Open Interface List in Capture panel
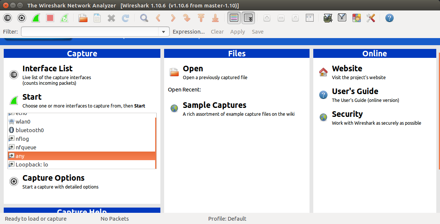Screen dimensions: 440x224 pyautogui.click(x=47, y=68)
